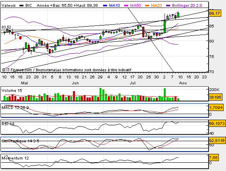Viewport: 226px width, 171px height.
Task: Click the 85 price axis label
Action: 212,26
